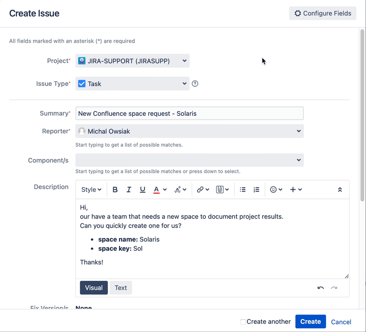Switch to the Visual editor tab

pos(94,288)
